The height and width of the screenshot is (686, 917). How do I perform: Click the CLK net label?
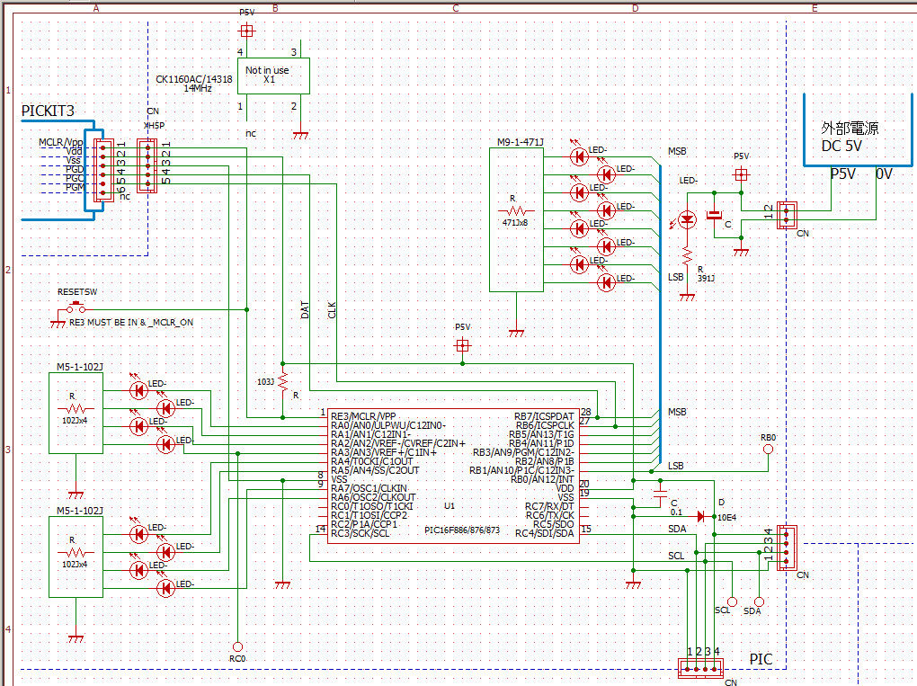[x=332, y=310]
